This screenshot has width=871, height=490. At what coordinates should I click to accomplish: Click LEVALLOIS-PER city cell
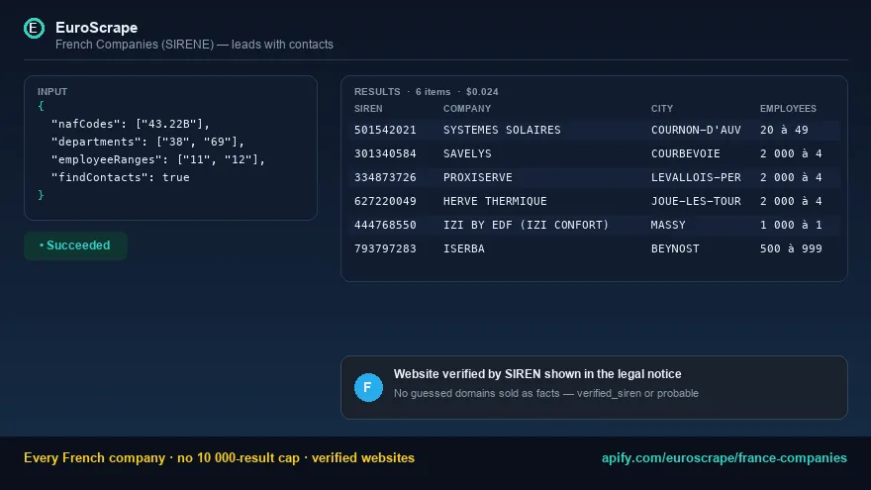click(x=696, y=178)
